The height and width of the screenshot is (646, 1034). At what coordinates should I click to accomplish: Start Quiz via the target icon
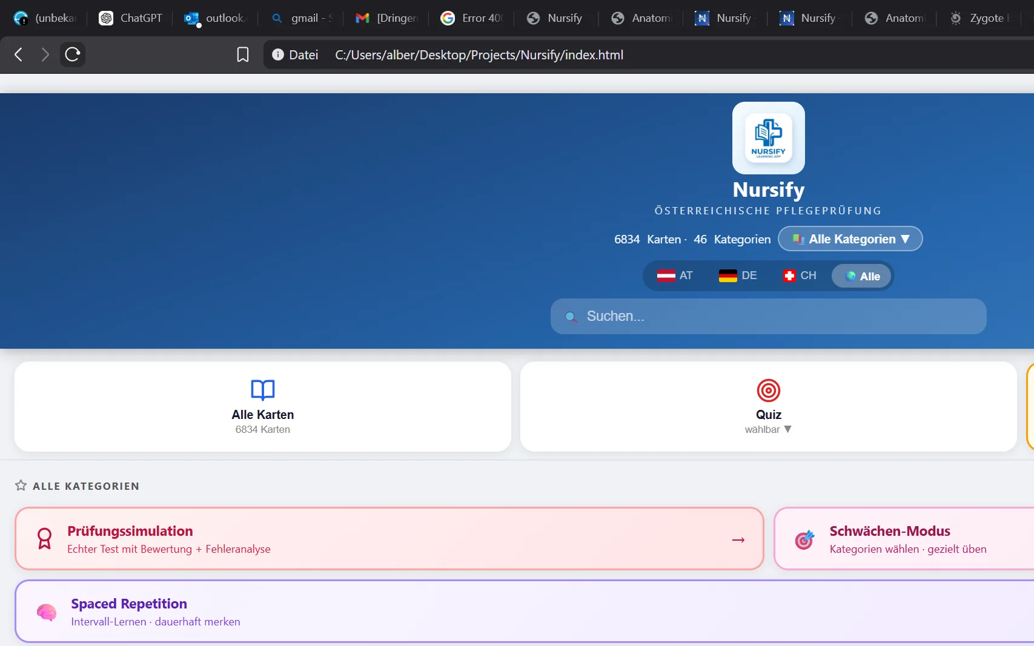[x=769, y=391]
